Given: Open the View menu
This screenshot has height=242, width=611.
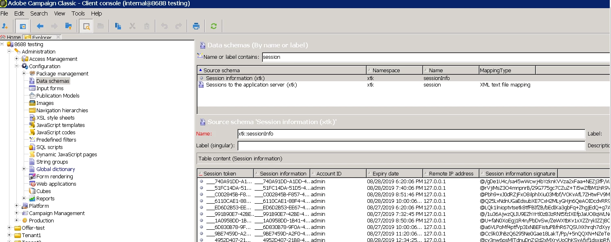Looking at the screenshot, I should point(60,13).
